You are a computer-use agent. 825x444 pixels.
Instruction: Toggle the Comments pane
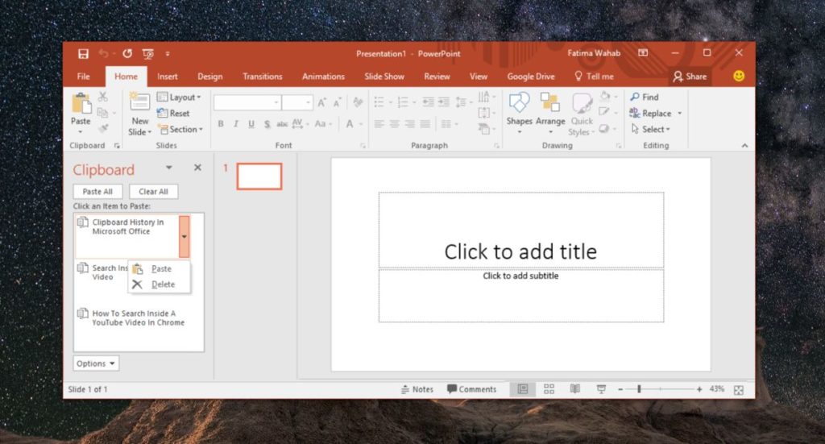tap(472, 389)
